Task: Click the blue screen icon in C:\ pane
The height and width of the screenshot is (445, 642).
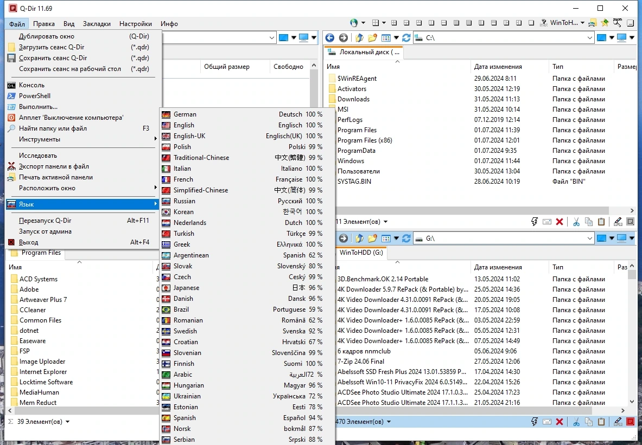Action: coord(601,37)
